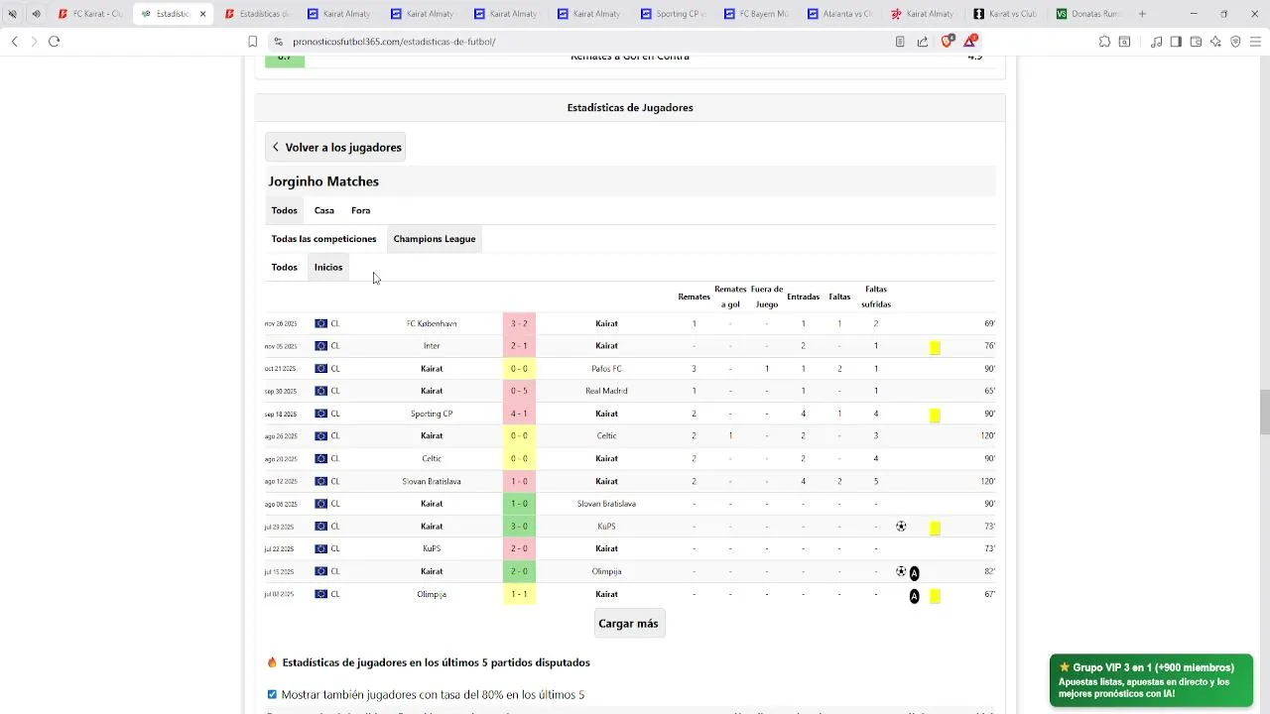
Task: Toggle the browser sidebar panel icon
Action: (x=1176, y=42)
